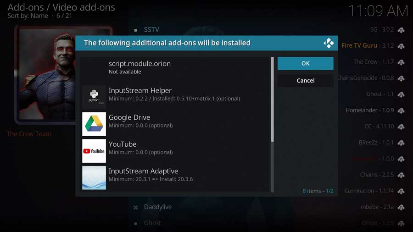This screenshot has height=232, width=413.
Task: Click the InputStream Adaptive wave icon
Action: 94,177
